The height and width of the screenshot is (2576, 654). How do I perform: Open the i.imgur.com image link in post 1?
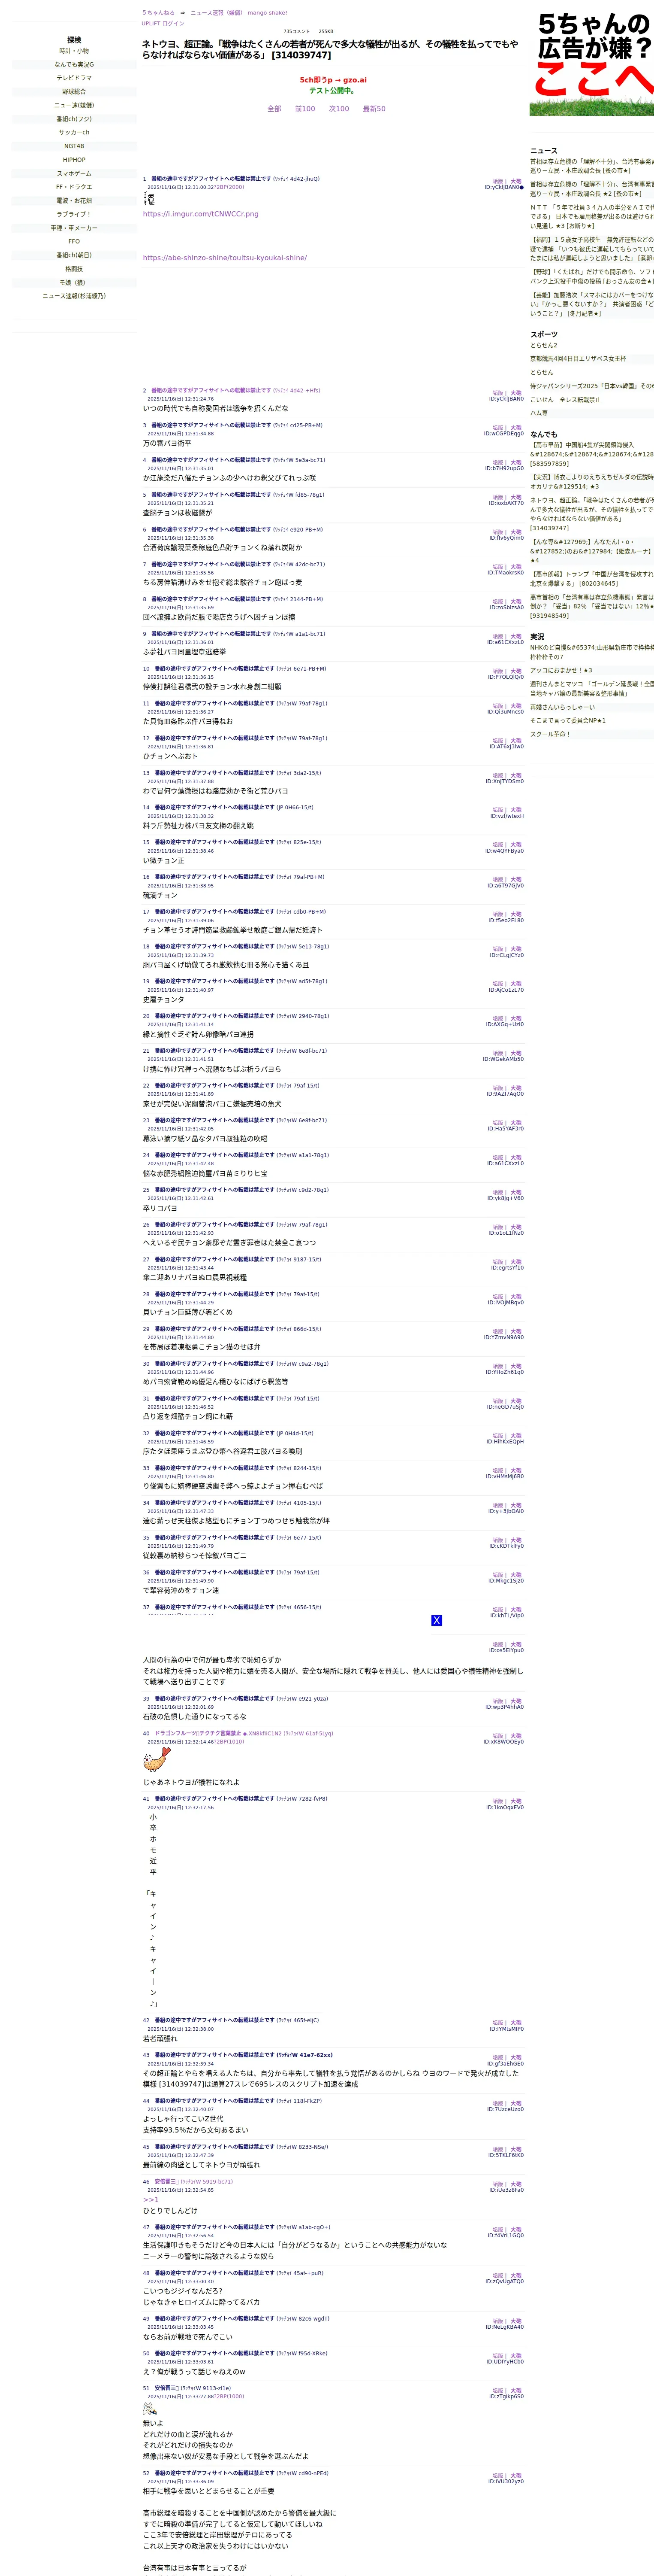tap(201, 214)
